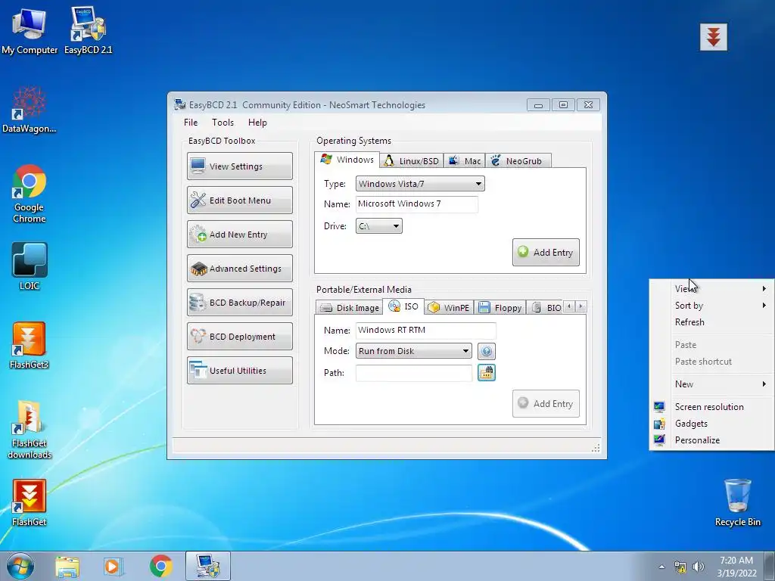Expand New submenu in context menu

(711, 384)
